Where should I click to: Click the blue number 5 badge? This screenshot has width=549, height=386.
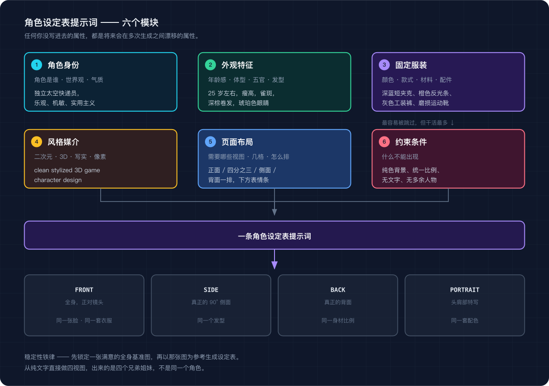point(210,142)
